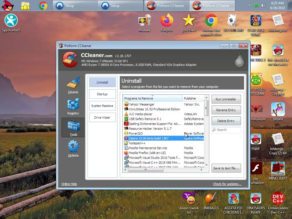
Task: Click the Run Uninstaller button
Action: click(x=226, y=99)
